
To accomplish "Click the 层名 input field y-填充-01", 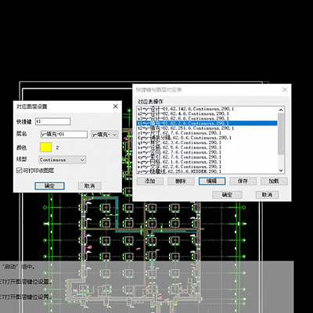I will point(64,135).
